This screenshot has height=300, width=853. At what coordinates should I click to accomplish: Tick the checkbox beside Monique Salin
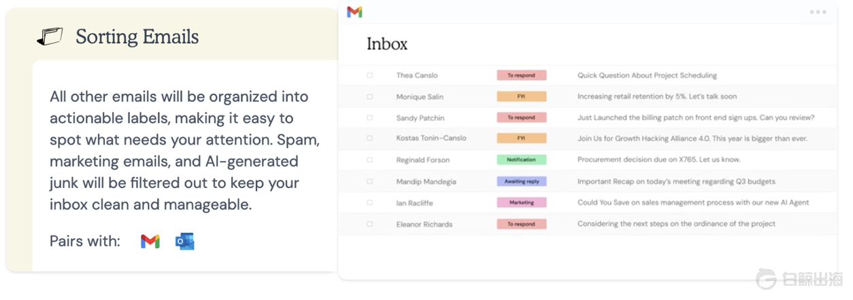tap(370, 96)
